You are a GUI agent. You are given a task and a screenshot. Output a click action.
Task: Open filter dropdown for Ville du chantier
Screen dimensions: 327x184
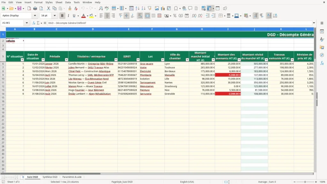coord(187,60)
